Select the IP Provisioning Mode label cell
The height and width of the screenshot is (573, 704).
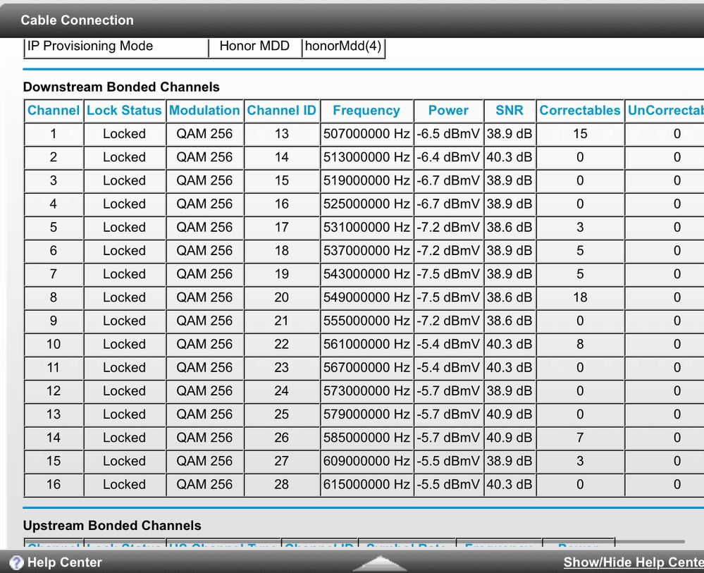(90, 47)
